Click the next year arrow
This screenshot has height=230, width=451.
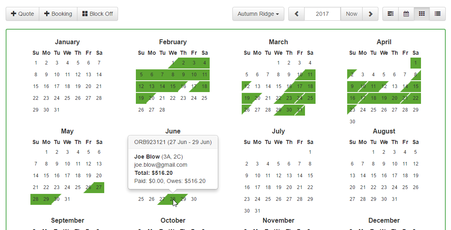(x=370, y=14)
